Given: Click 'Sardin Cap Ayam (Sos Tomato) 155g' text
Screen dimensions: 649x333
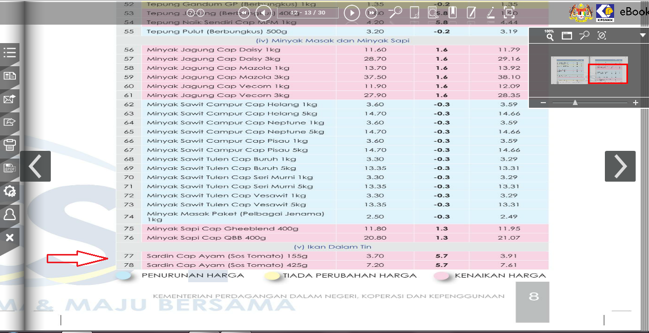Looking at the screenshot, I should [x=227, y=256].
